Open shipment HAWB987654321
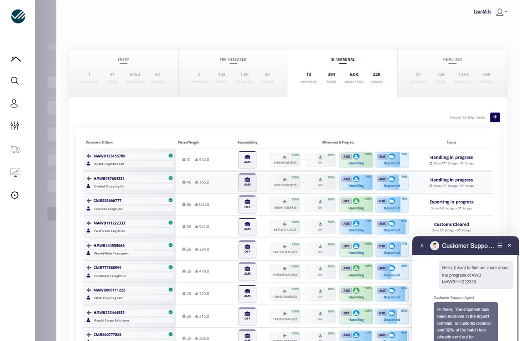Screen dimensions: 520x341 point(109,178)
